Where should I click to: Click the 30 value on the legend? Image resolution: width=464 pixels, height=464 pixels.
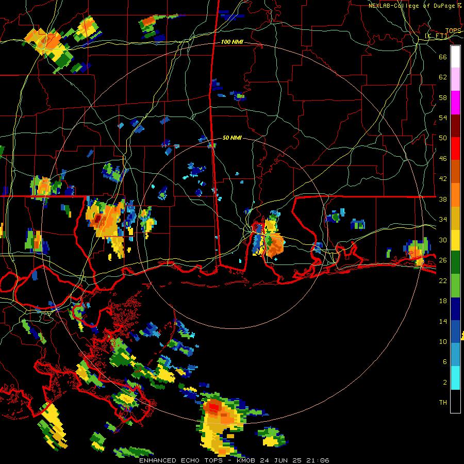tap(443, 240)
